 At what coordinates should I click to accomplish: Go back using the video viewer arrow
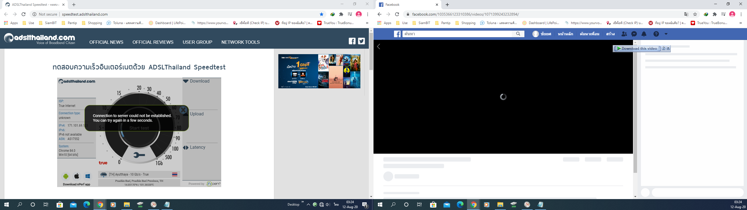click(x=379, y=46)
